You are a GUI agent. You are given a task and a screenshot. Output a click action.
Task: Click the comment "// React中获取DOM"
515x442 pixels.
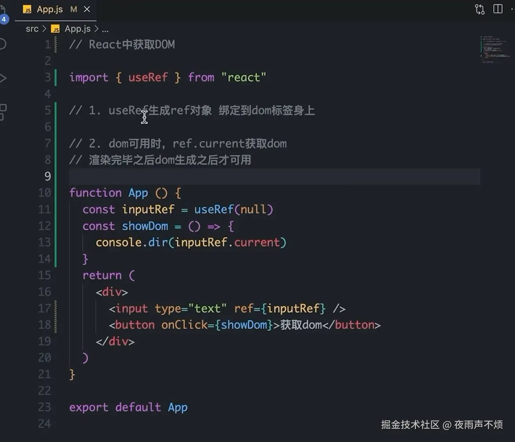click(x=122, y=44)
